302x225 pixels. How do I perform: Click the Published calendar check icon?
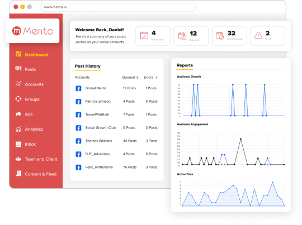[x=144, y=36]
